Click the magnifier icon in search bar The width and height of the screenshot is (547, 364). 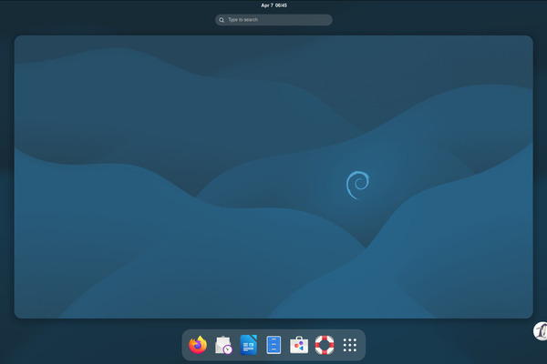222,19
